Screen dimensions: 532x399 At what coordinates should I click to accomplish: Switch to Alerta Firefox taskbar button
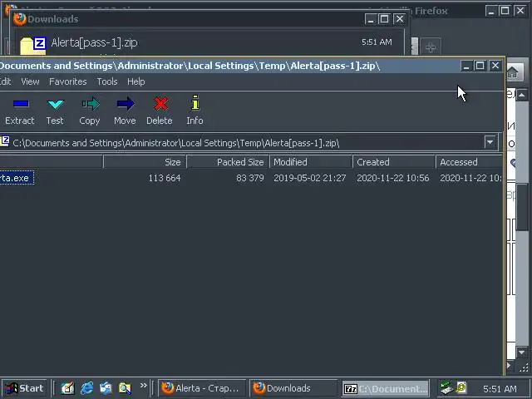[202, 388]
